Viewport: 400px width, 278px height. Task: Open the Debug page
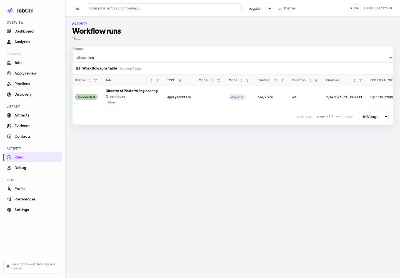coord(32,168)
